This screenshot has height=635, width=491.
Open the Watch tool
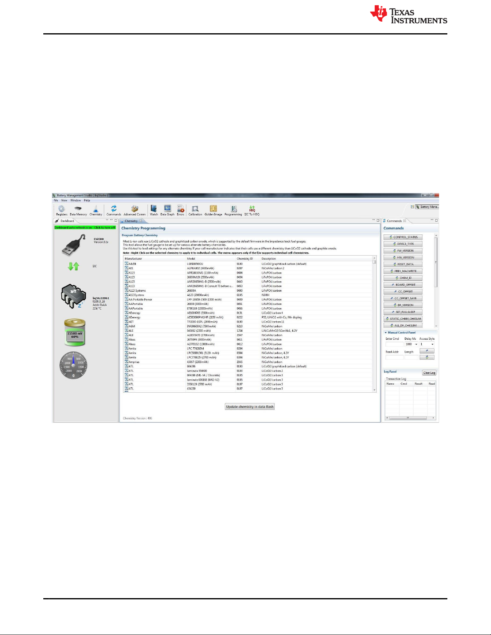click(x=154, y=210)
